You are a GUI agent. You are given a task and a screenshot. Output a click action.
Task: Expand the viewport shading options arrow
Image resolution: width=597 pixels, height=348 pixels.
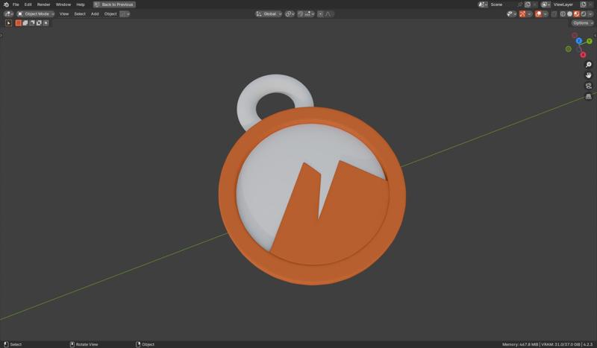point(590,13)
